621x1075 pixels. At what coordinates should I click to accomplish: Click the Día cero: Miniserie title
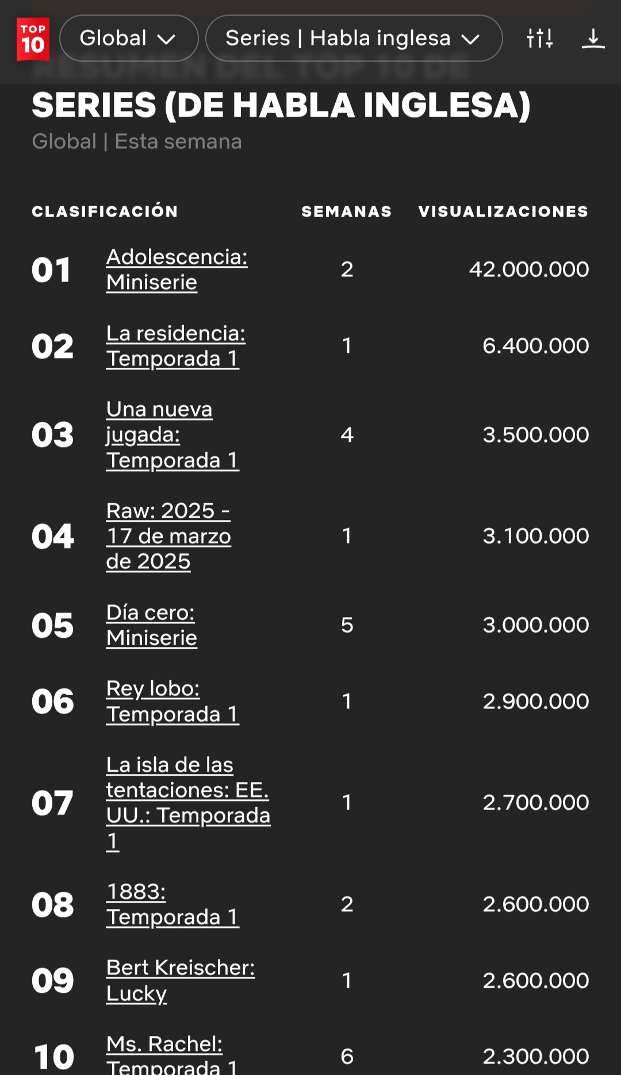[151, 625]
